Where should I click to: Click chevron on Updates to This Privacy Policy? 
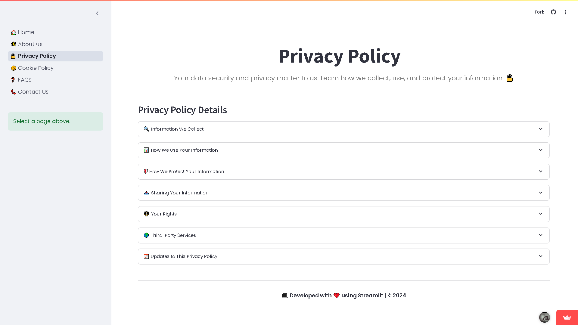tap(541, 256)
